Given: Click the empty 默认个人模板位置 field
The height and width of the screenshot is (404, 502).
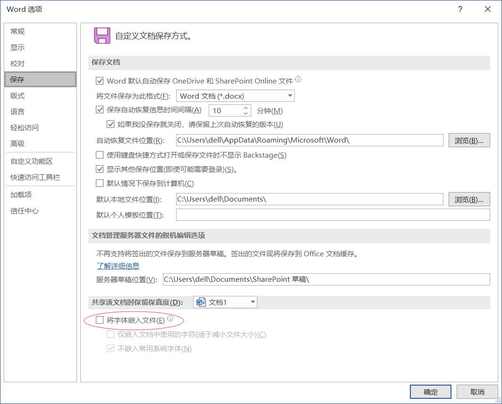Looking at the screenshot, I should [333, 215].
